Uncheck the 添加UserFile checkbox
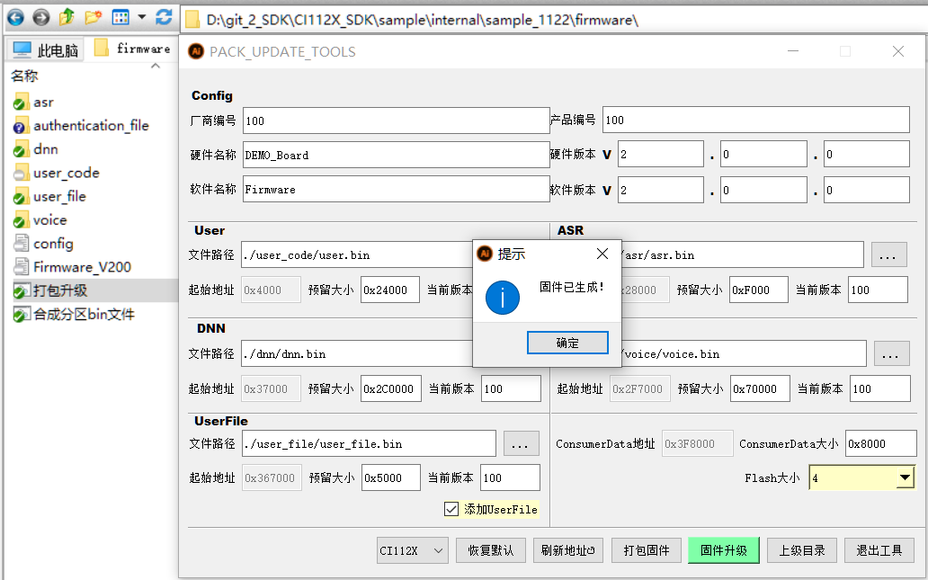The image size is (928, 580). point(451,509)
